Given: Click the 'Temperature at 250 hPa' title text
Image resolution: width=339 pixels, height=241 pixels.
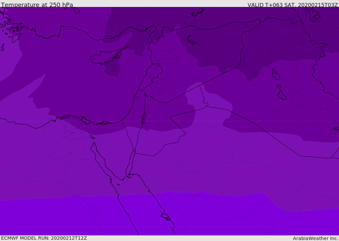Looking at the screenshot, I should pyautogui.click(x=37, y=5).
